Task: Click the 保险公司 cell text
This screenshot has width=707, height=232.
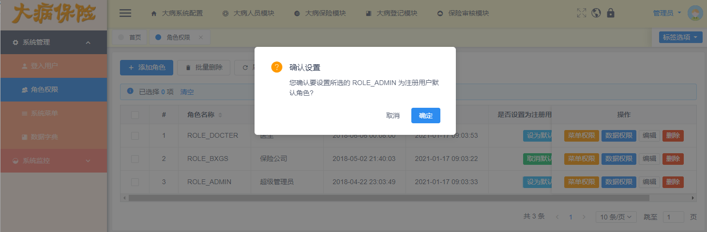Action: click(273, 159)
